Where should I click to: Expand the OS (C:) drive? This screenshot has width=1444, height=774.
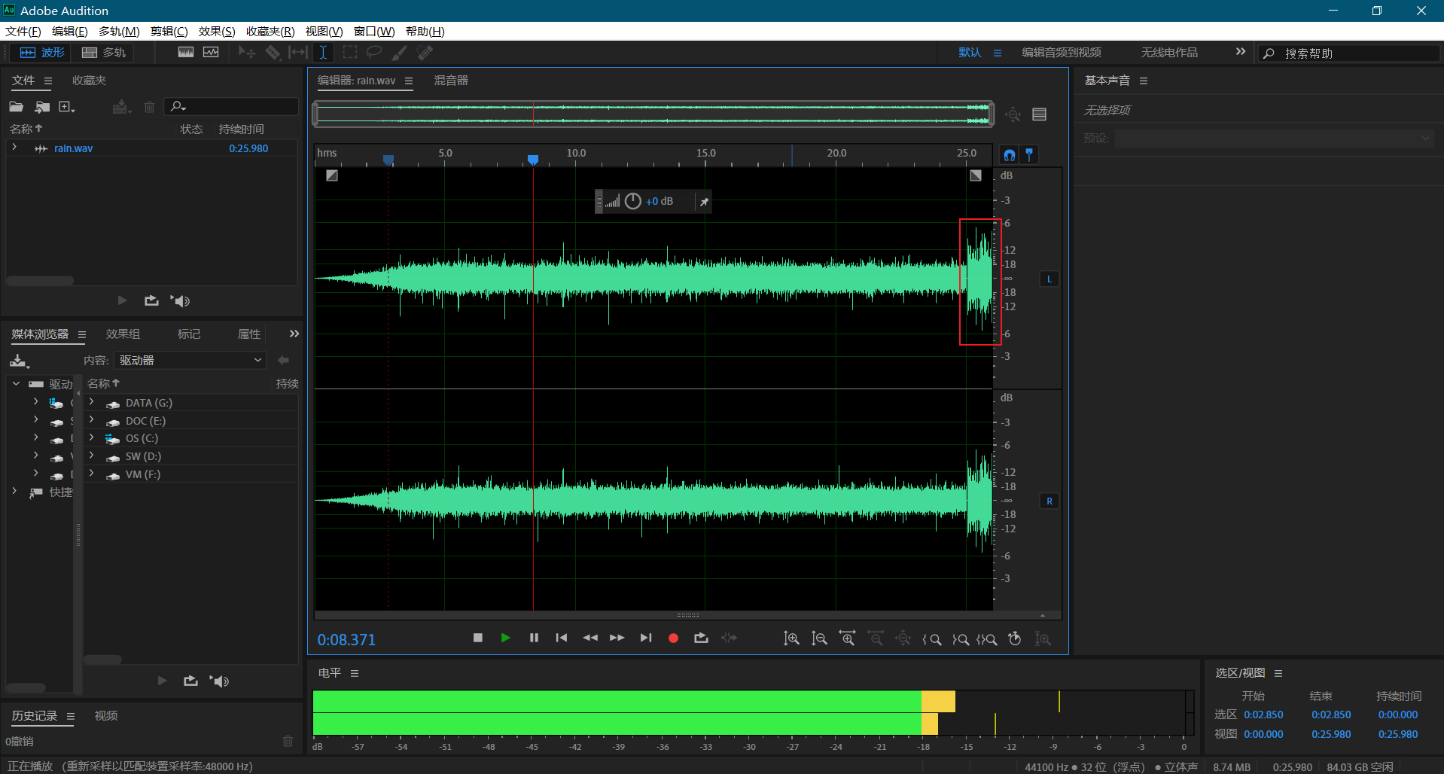click(x=92, y=437)
